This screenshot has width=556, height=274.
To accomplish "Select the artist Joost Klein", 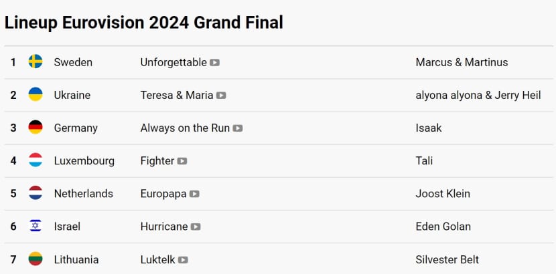I will pyautogui.click(x=443, y=194).
